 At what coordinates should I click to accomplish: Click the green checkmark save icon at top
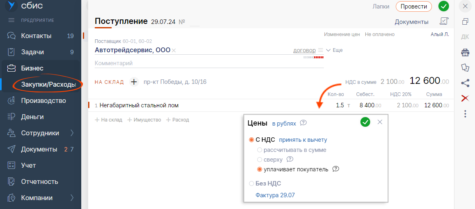pos(444,6)
